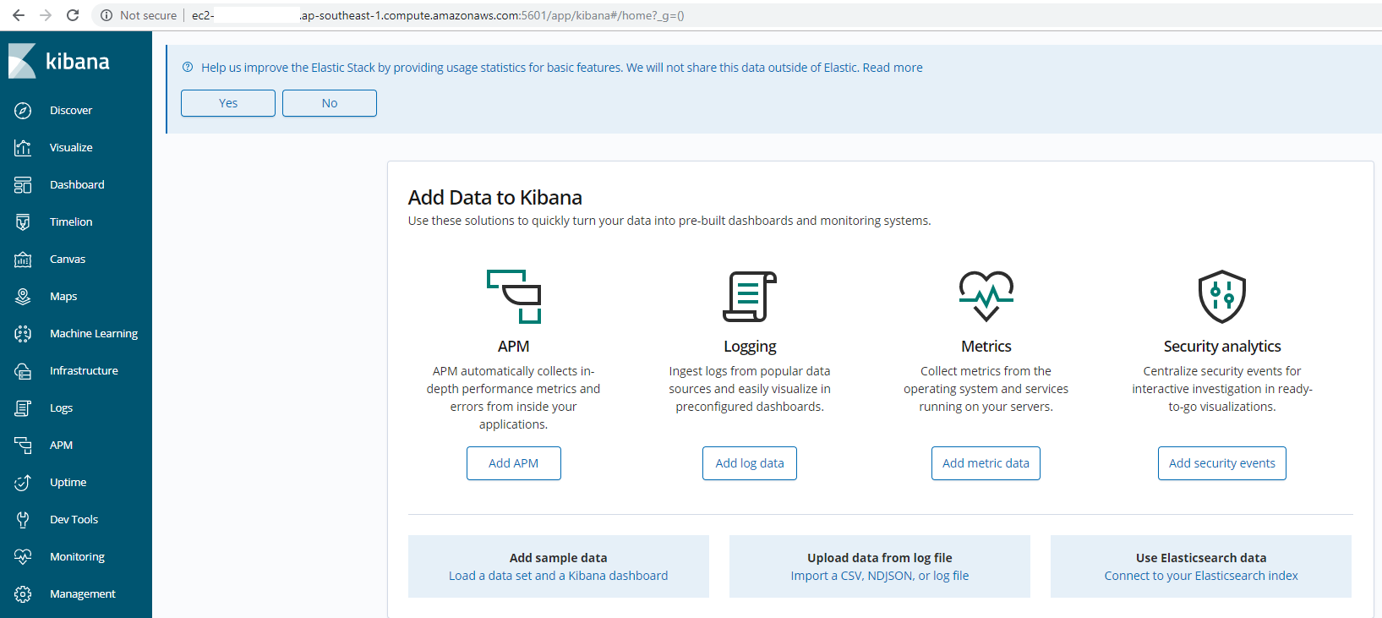Click the Add sample data card

(559, 566)
